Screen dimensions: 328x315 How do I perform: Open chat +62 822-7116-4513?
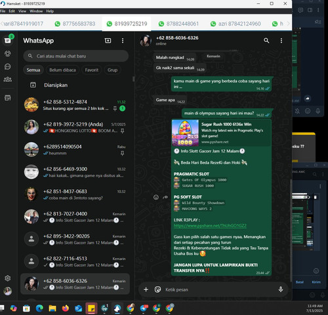pos(75,261)
